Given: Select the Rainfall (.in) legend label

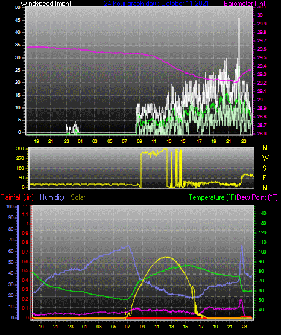Looking at the screenshot, I should click(17, 197).
